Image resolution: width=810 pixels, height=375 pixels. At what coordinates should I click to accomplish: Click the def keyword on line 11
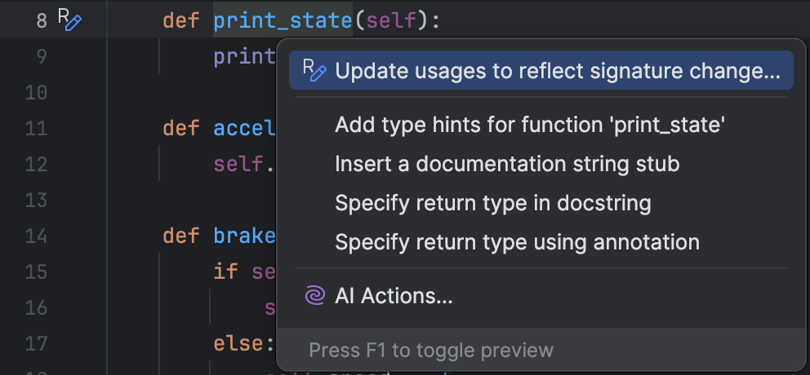[180, 128]
